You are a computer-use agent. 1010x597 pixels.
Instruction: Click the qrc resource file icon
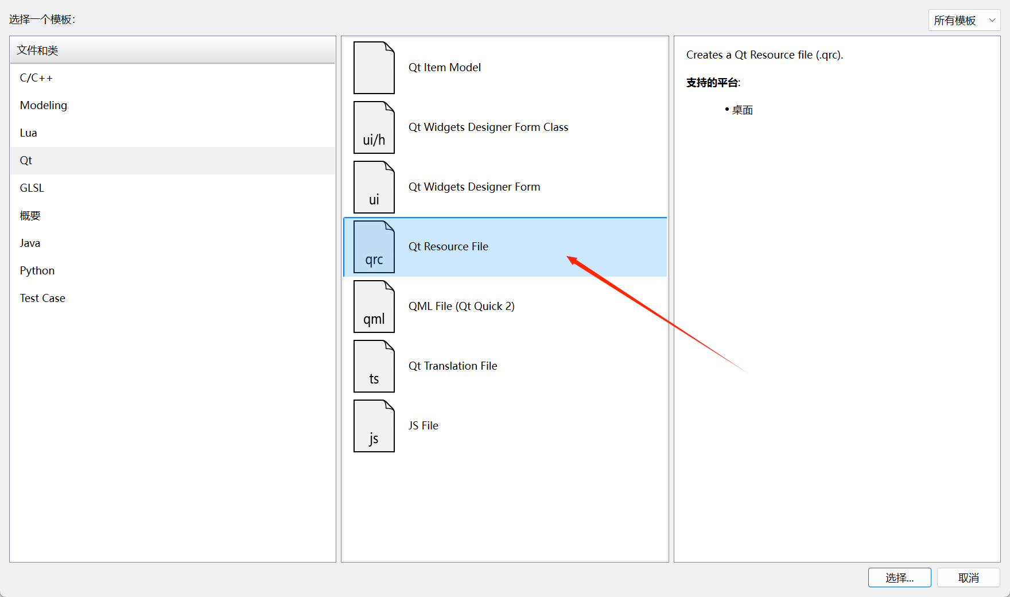coord(374,247)
